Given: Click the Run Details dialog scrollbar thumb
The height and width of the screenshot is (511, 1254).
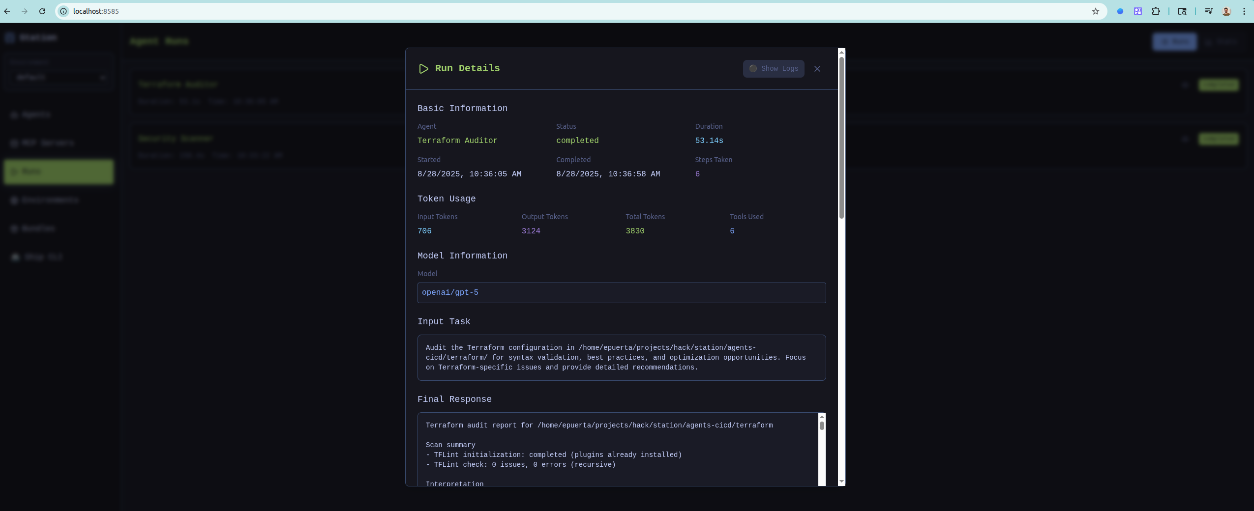Looking at the screenshot, I should (841, 138).
